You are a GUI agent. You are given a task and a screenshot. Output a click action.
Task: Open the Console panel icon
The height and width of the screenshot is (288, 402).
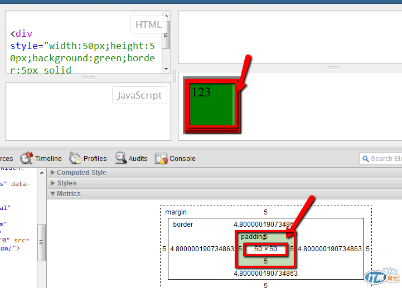point(161,159)
